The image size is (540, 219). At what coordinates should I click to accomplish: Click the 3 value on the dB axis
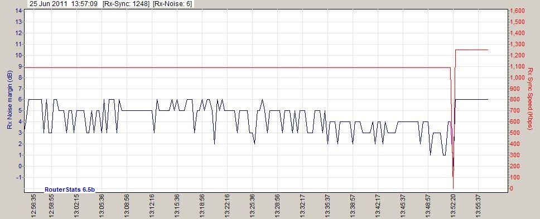[x=20, y=133]
